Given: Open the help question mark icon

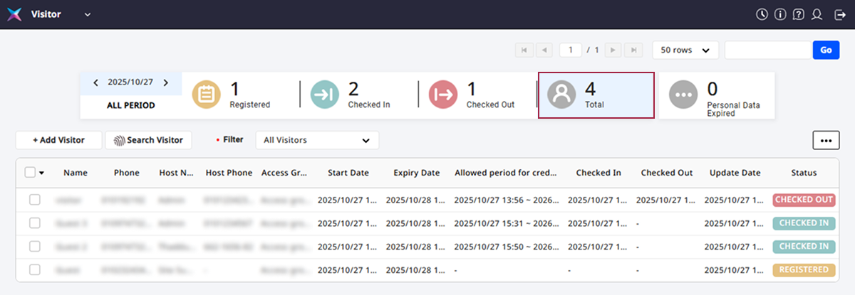Looking at the screenshot, I should [799, 14].
